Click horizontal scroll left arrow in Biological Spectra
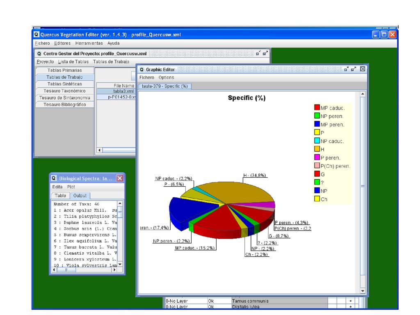Image resolution: width=420 pixels, height=315 pixels. pos(54,270)
